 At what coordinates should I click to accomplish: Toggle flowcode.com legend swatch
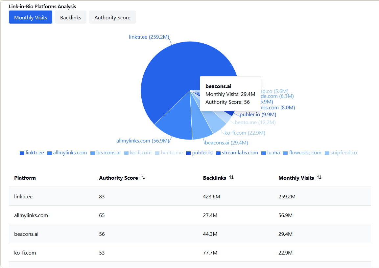[285, 153]
